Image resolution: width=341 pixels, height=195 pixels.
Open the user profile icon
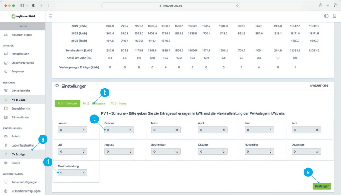point(334,16)
